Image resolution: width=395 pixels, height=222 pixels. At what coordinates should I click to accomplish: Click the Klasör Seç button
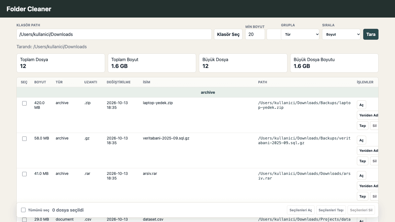228,34
